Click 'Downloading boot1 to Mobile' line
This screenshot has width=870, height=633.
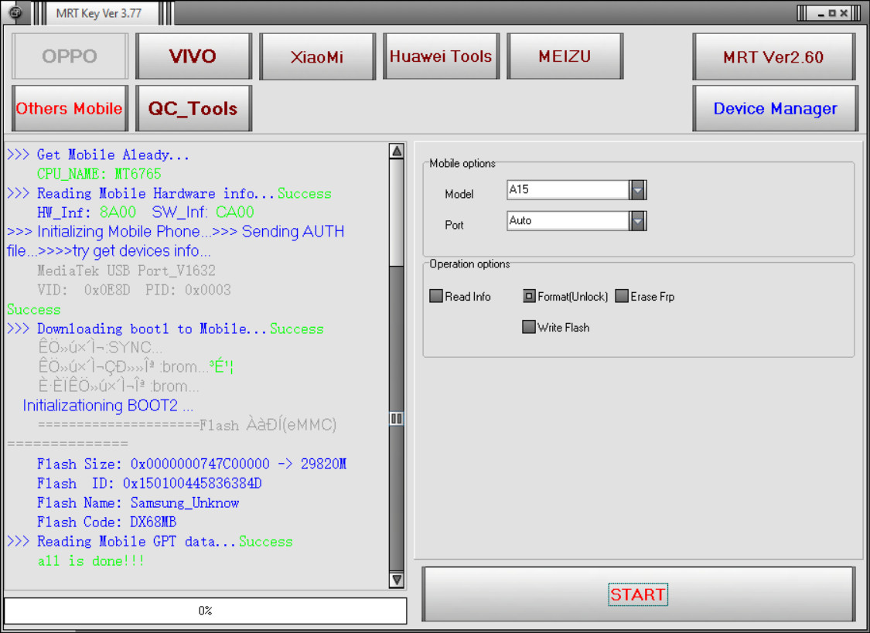tap(165, 328)
